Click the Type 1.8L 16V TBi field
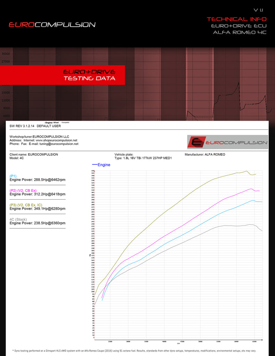 coord(143,158)
